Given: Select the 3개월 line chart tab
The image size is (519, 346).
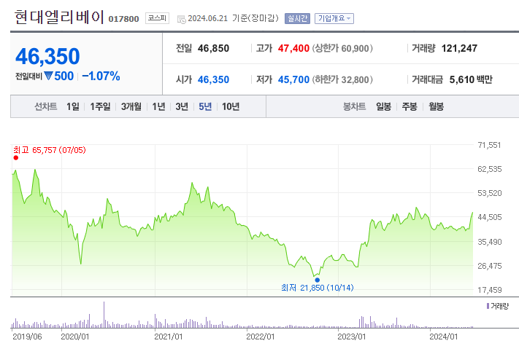Looking at the screenshot, I should coord(131,106).
